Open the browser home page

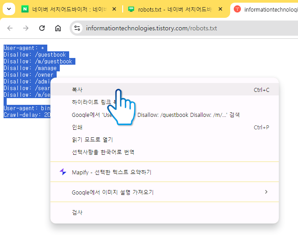point(58,28)
